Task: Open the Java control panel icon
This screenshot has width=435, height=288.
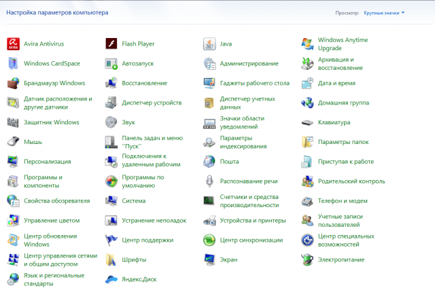Action: tap(210, 44)
